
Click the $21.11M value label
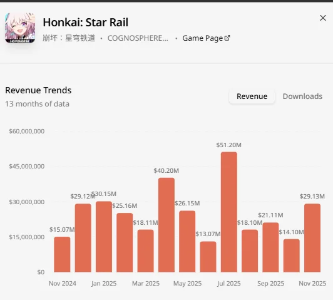pos(270,215)
